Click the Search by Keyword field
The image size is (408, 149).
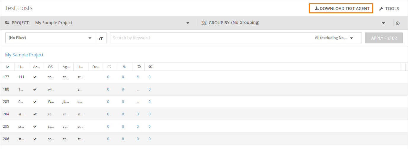coord(210,38)
